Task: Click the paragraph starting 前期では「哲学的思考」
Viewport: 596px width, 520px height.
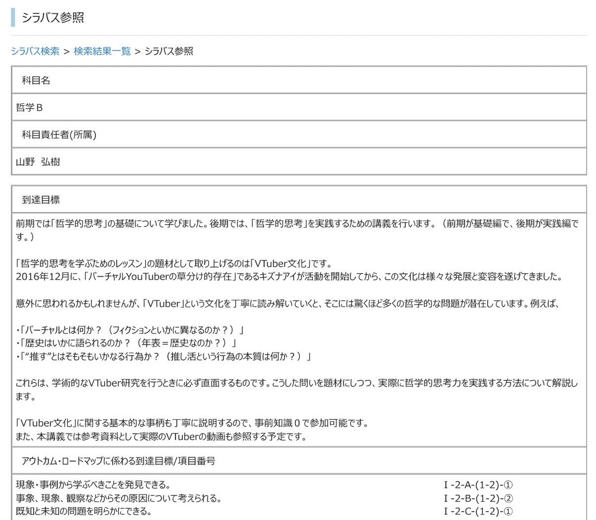Action: (x=297, y=230)
